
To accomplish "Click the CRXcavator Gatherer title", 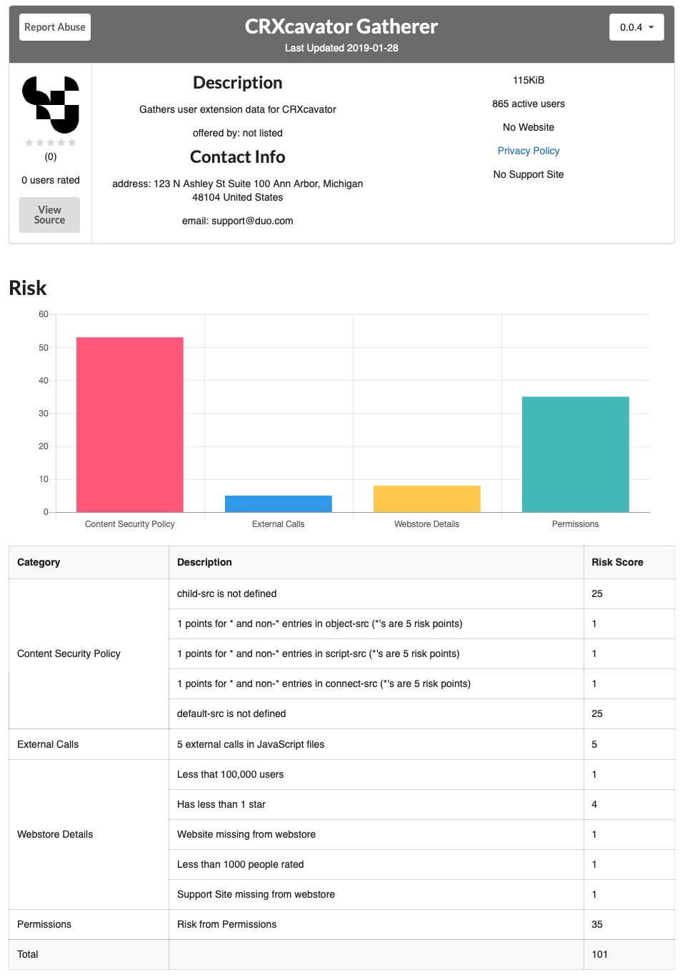I will coord(341,26).
